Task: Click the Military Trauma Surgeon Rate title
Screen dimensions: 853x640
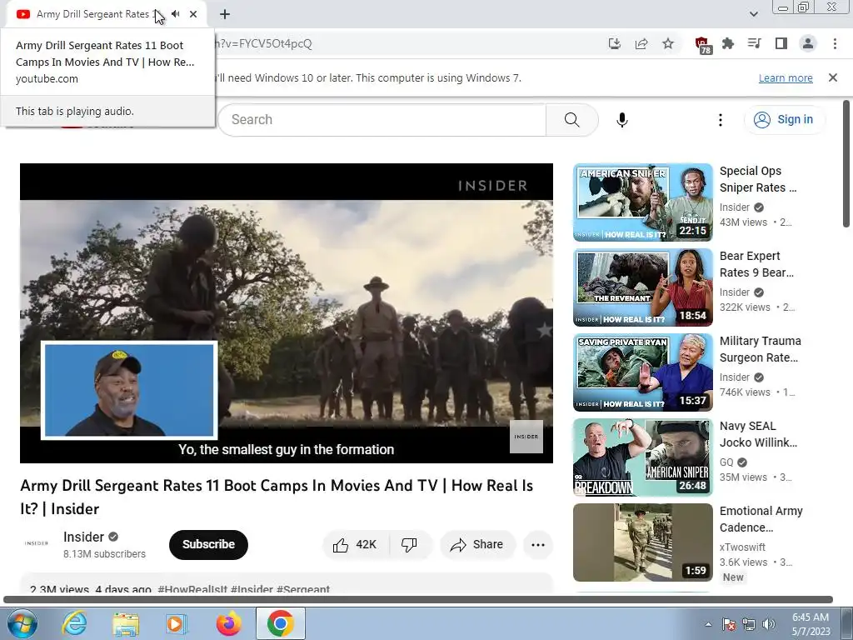Action: click(760, 349)
